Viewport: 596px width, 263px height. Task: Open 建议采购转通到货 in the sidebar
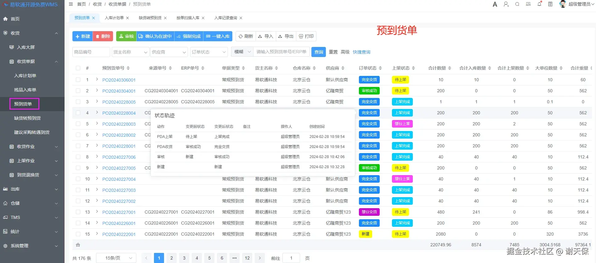point(32,132)
